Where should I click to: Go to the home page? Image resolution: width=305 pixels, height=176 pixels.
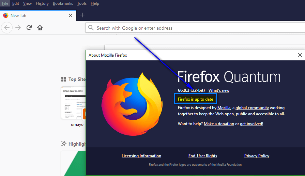[x=40, y=28]
